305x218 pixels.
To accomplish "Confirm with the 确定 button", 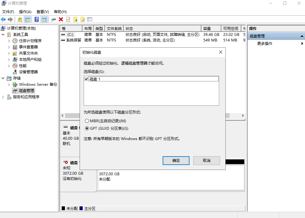I will 176,161.
